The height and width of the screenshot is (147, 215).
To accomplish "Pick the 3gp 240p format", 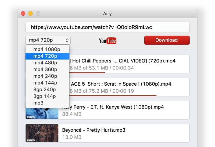I will pos(45,90).
